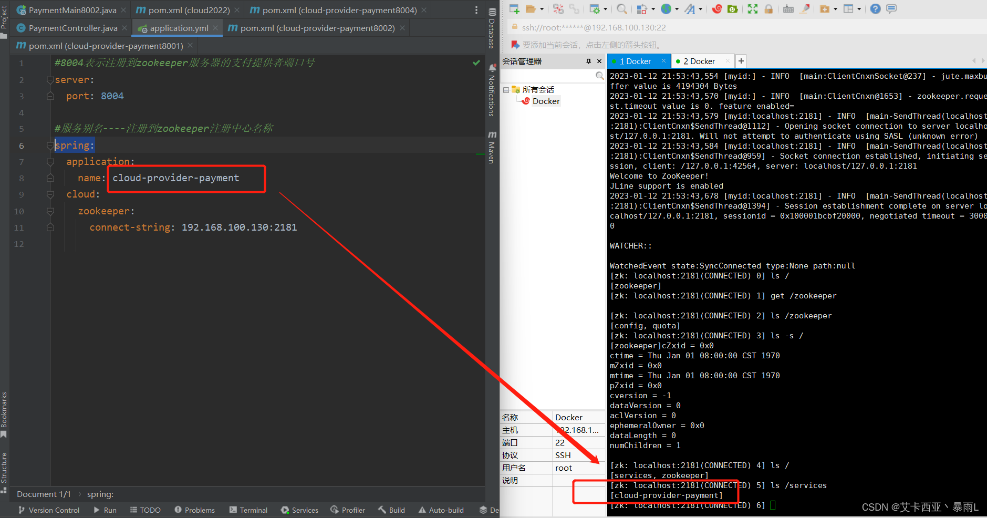Open the Terminal tool window
987x518 pixels.
[248, 510]
